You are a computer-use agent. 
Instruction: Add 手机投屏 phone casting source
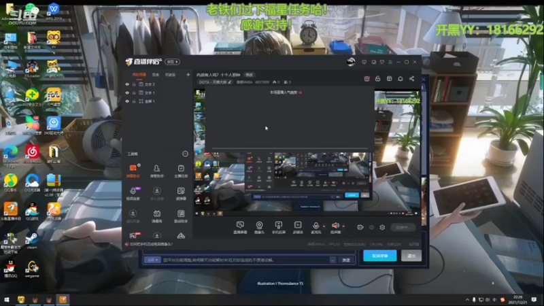(x=279, y=228)
